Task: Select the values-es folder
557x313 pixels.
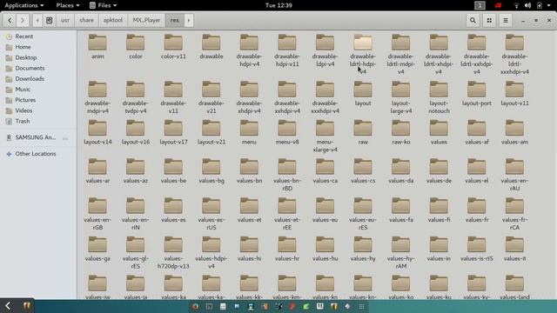Action: click(x=173, y=210)
